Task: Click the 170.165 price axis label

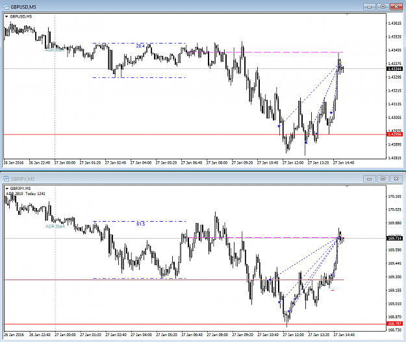Action: [394, 196]
